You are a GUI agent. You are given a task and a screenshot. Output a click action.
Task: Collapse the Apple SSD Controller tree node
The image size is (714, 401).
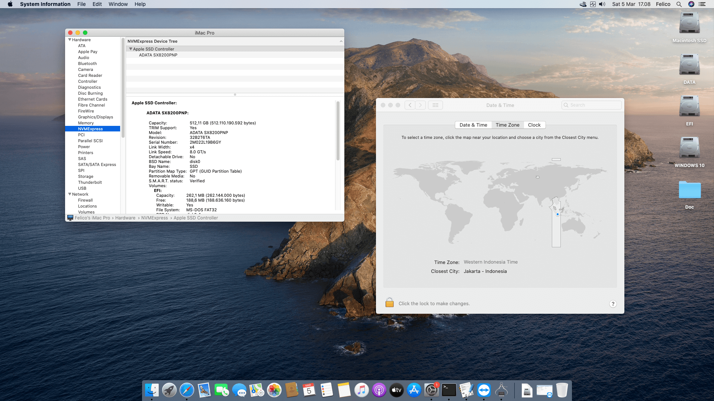point(131,49)
